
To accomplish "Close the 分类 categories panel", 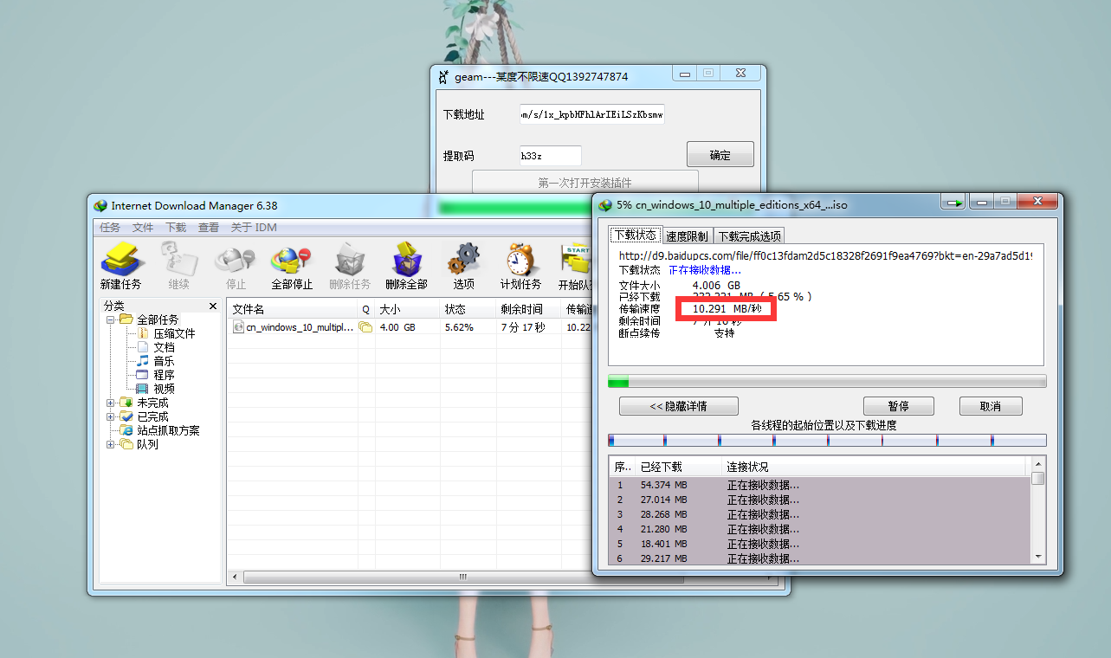I will click(x=213, y=306).
